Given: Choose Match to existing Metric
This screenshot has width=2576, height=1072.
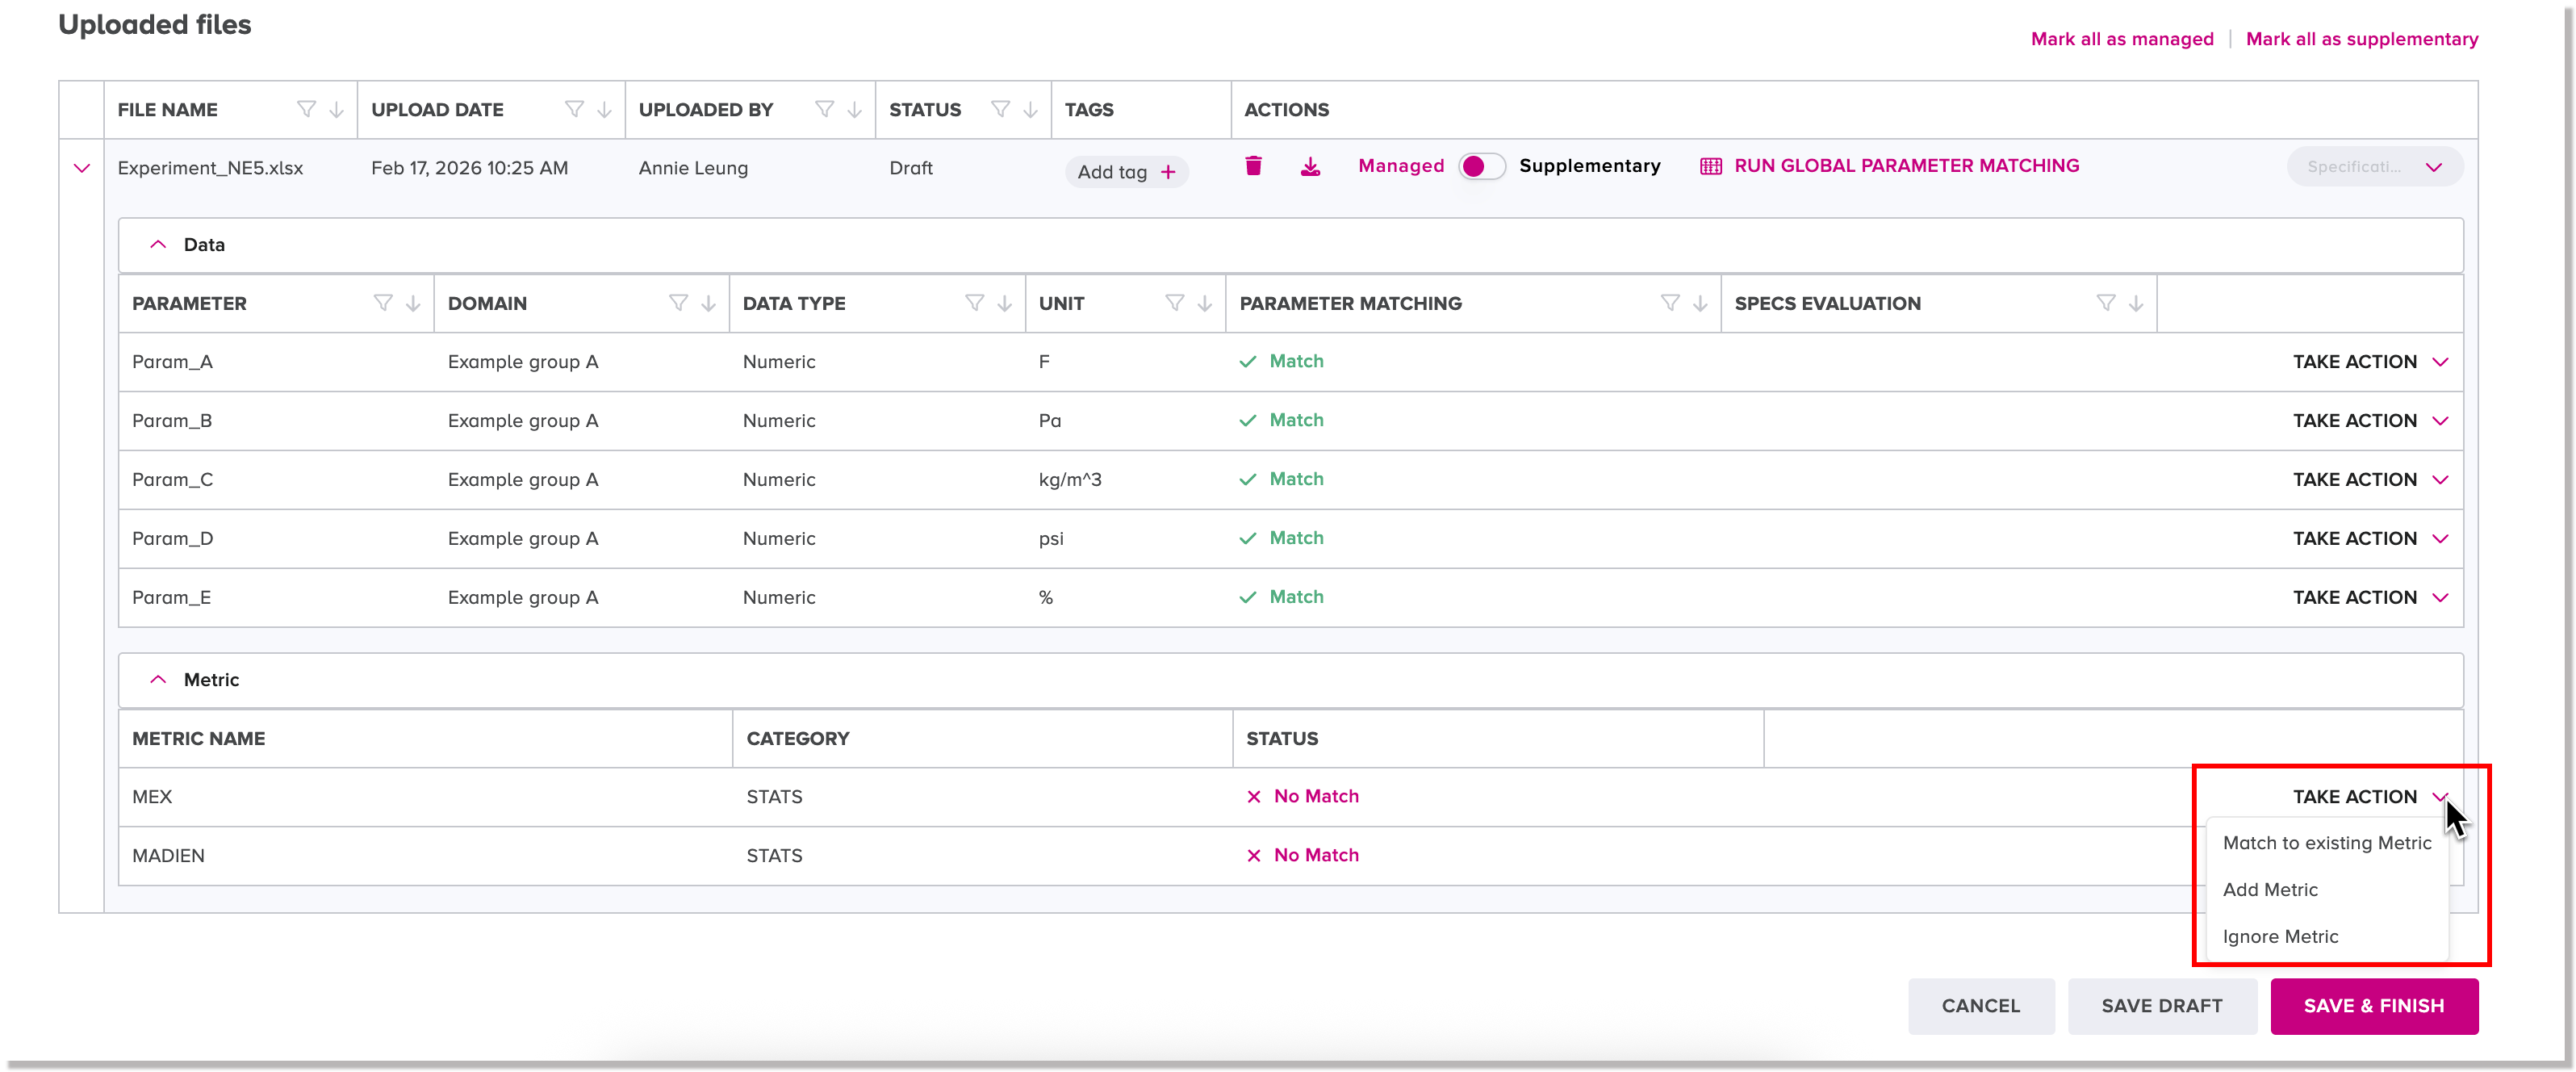Looking at the screenshot, I should click(2327, 843).
